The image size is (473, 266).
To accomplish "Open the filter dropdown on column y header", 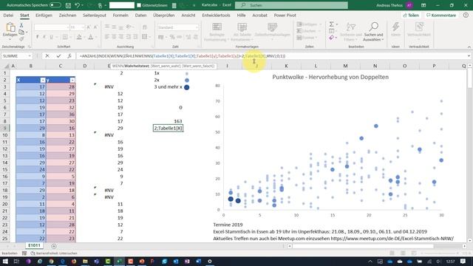I will [72, 80].
